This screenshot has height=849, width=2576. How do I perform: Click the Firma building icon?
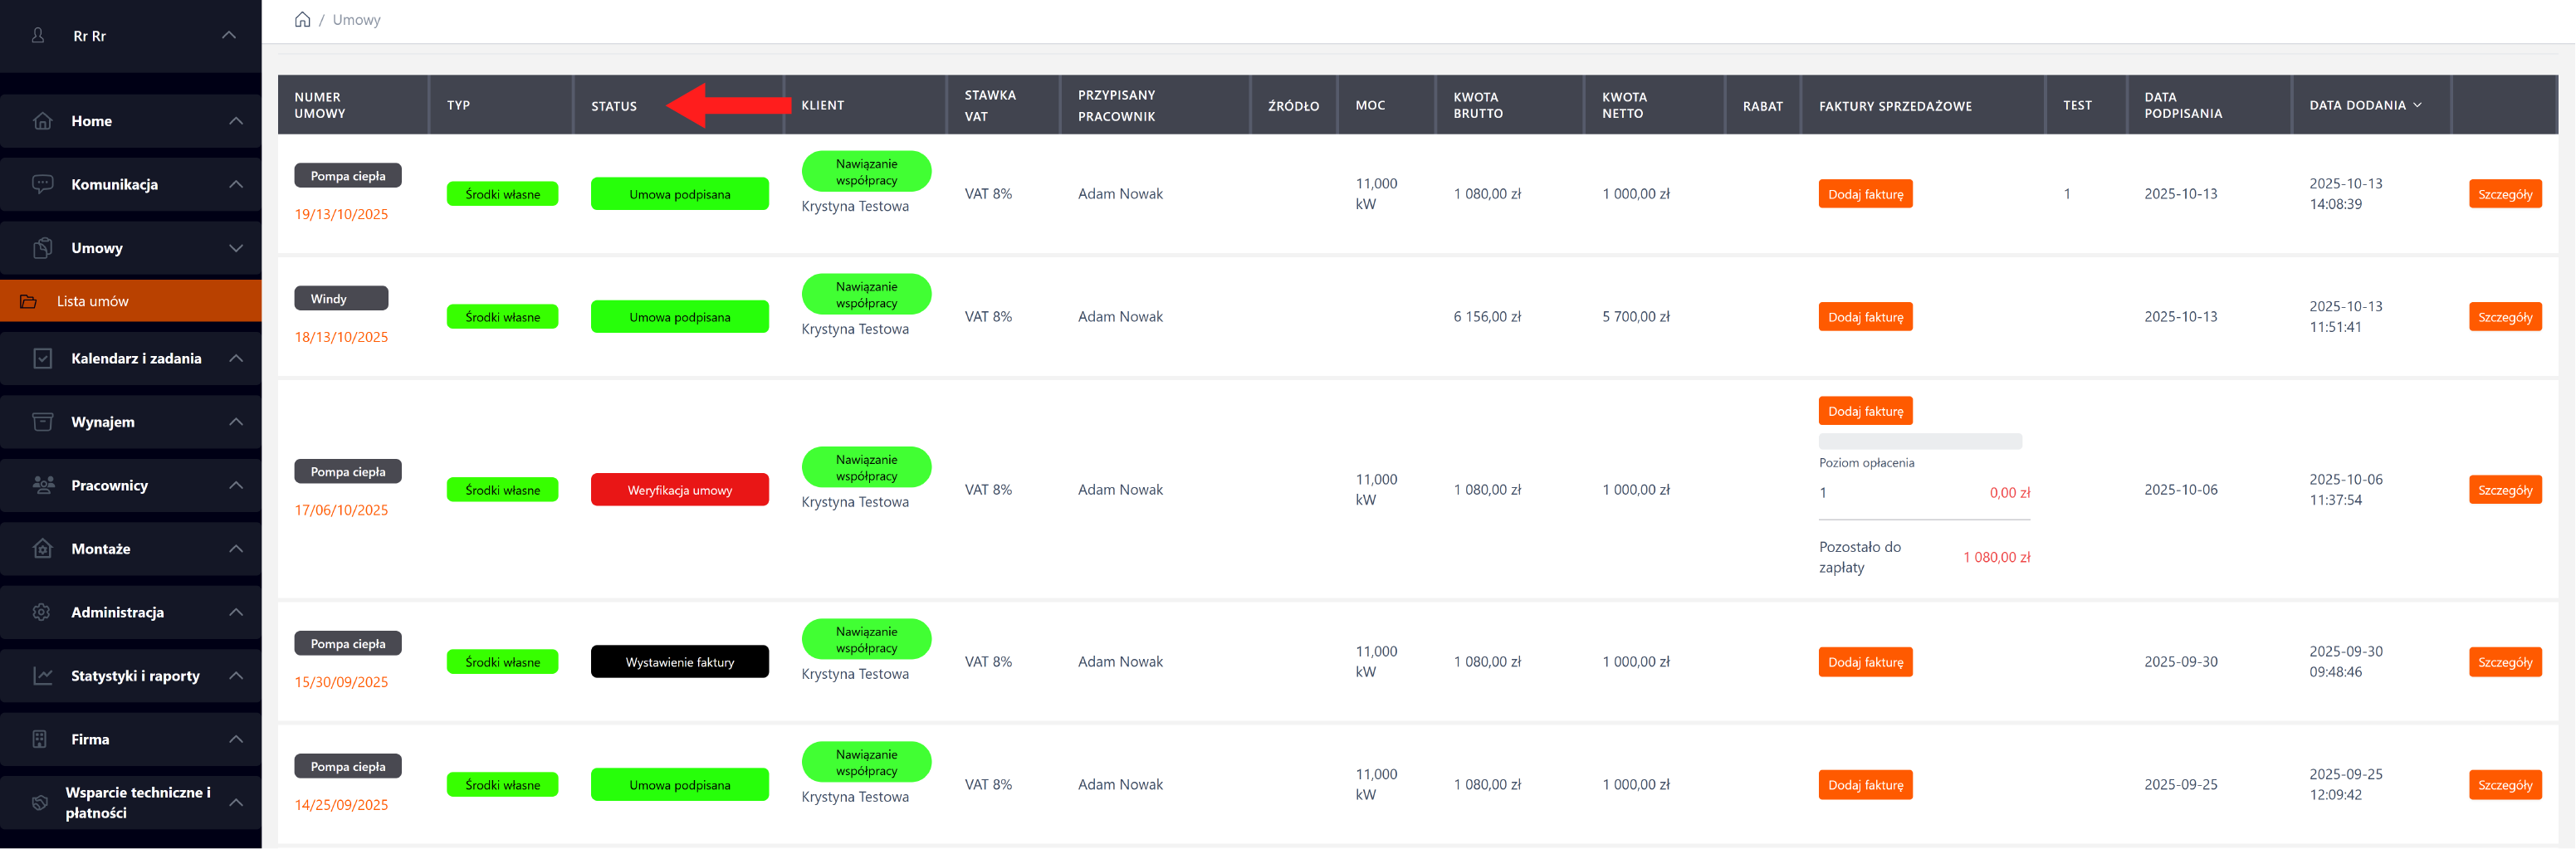pyautogui.click(x=40, y=739)
